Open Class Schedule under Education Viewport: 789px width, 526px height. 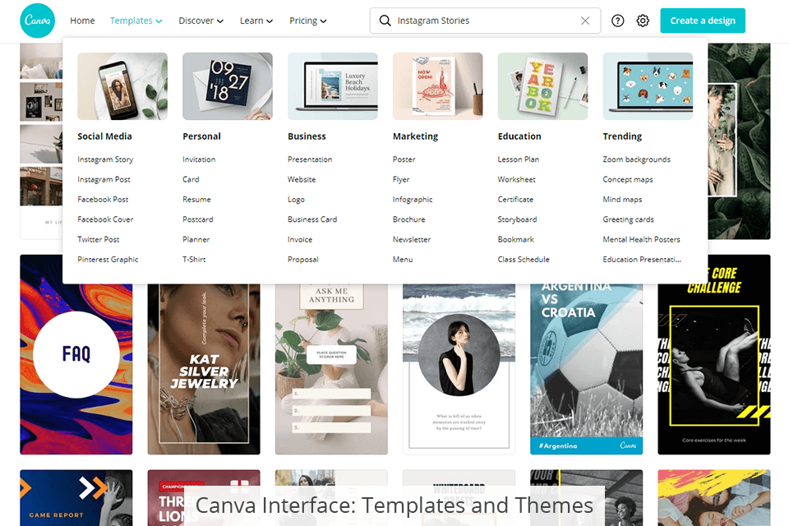(524, 260)
